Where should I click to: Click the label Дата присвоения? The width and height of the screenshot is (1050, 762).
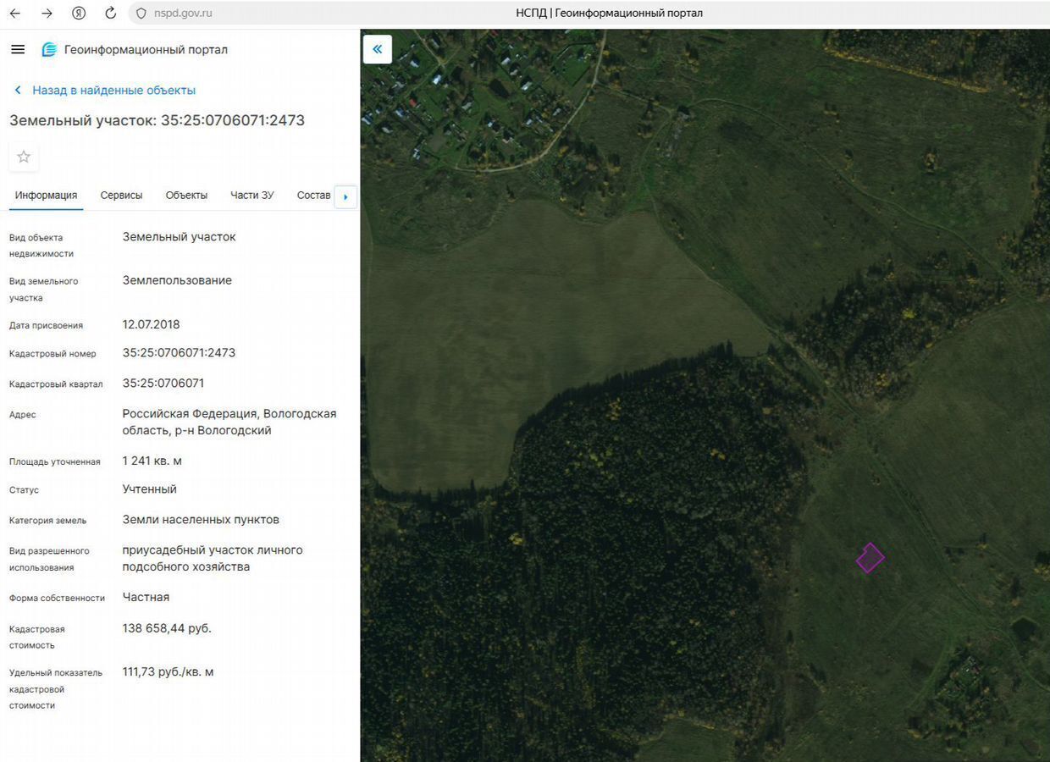pos(46,325)
